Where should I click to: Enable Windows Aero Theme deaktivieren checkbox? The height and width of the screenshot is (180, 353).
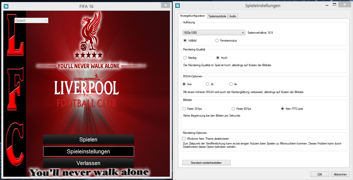click(x=184, y=139)
